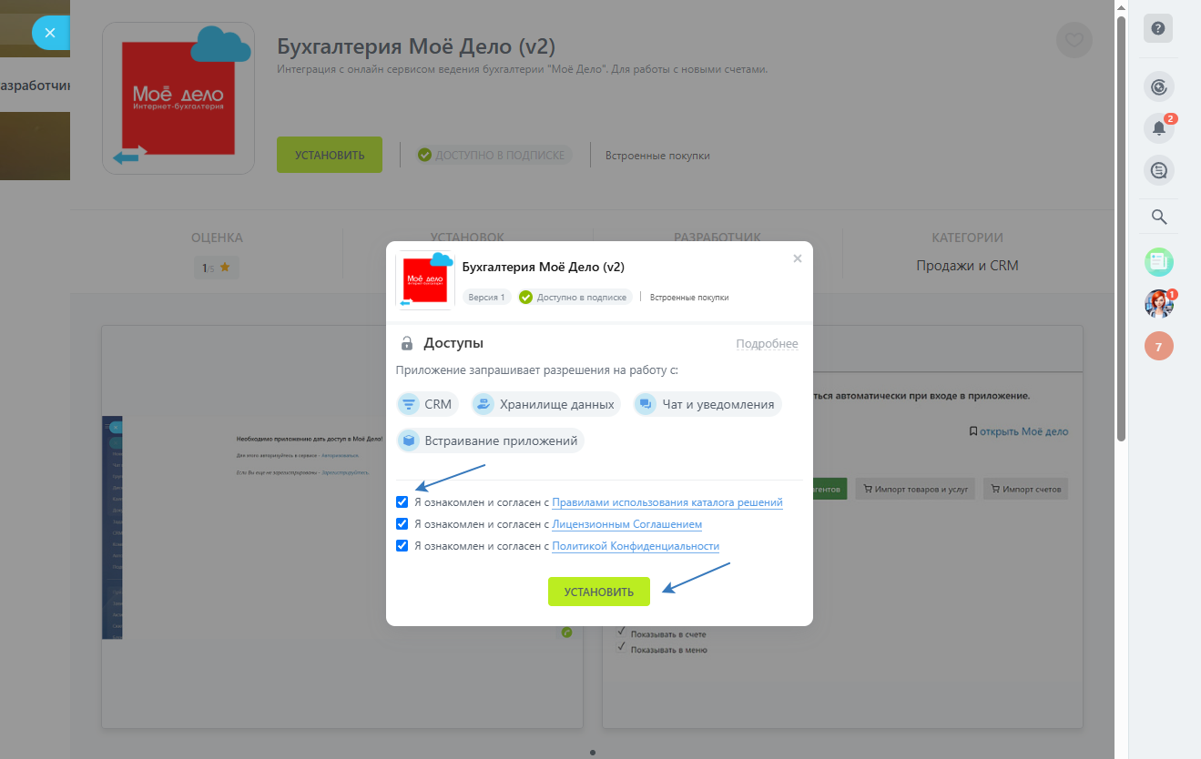The image size is (1201, 759).
Task: Open the Политикой Конфиденциальности link
Action: click(x=636, y=546)
